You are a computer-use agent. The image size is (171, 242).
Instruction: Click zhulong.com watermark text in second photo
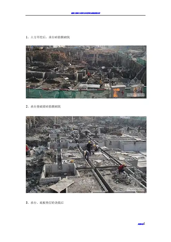135,189
